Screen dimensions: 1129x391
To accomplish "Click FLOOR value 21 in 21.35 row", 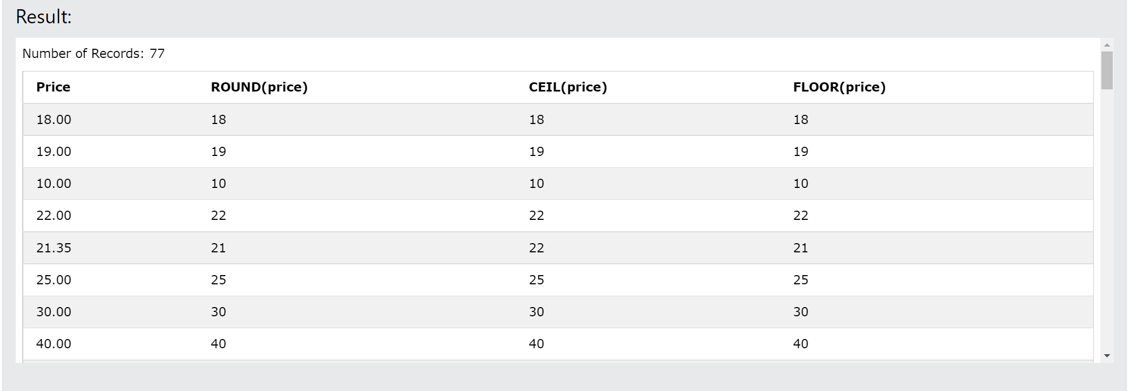I will click(x=800, y=248).
